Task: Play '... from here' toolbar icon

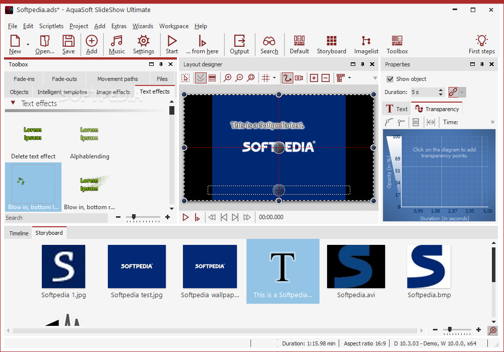Action: [x=202, y=45]
